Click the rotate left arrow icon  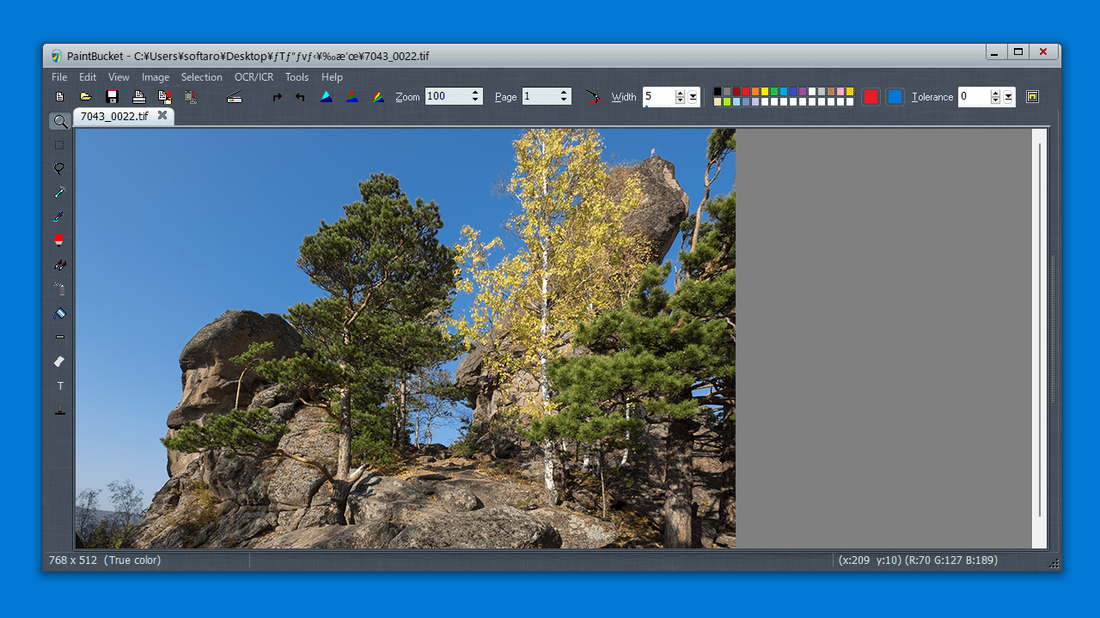(x=300, y=97)
